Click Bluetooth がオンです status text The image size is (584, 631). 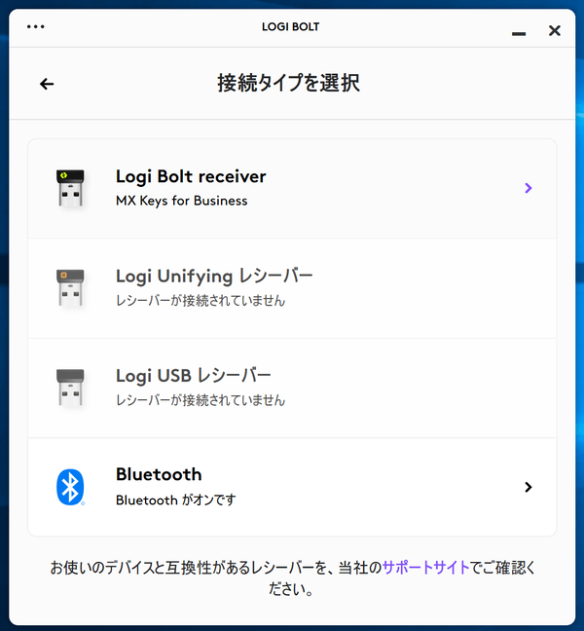coord(176,500)
